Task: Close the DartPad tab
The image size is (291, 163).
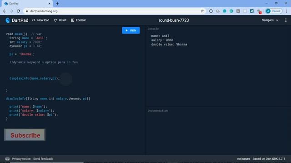Action: click(50, 4)
